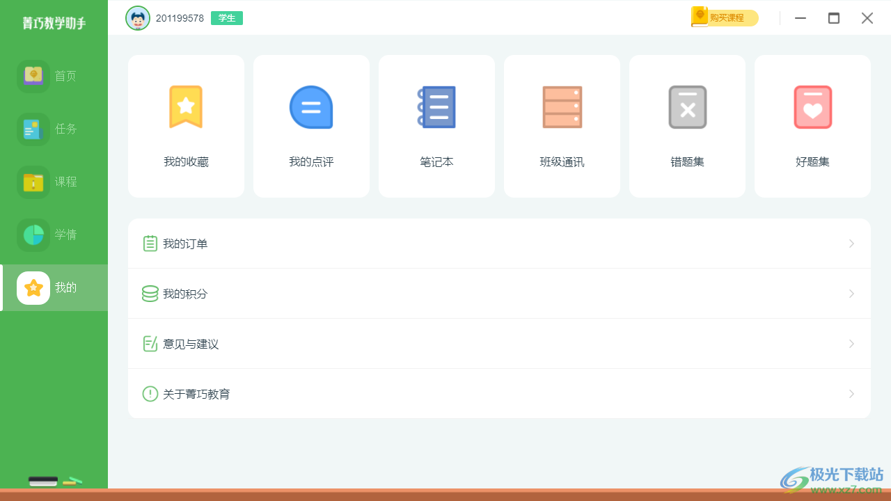
Task: Switch to the 课程 tab label
Action: point(65,182)
